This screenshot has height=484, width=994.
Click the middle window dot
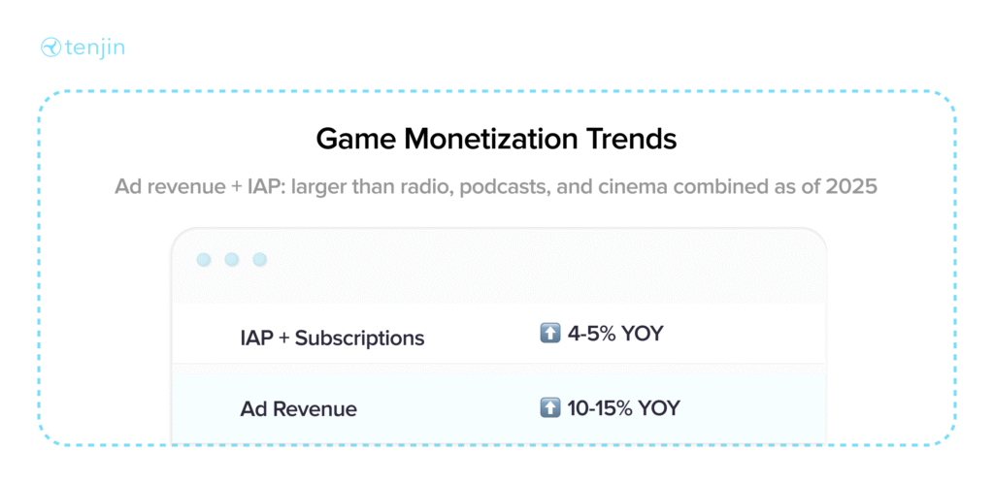[231, 259]
